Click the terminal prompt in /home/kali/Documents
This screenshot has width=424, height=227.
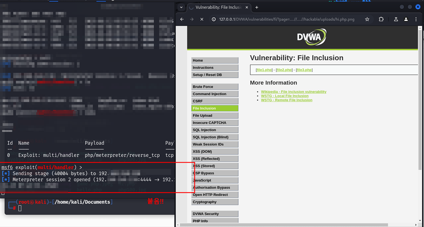coord(61,205)
